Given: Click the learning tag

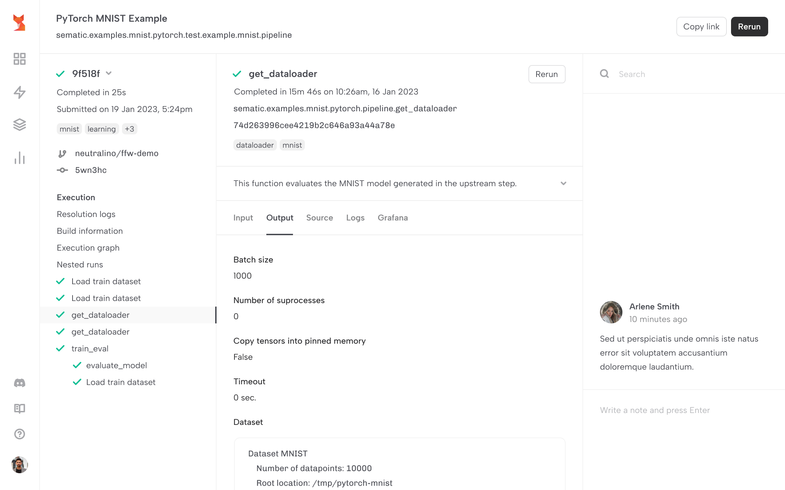Looking at the screenshot, I should (102, 129).
